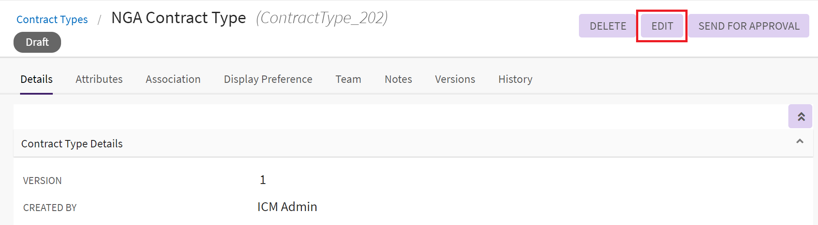
Task: Click the VERSION field value 1
Action: point(263,180)
